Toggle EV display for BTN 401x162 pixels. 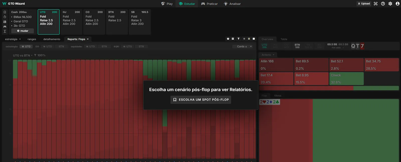pos(61,46)
